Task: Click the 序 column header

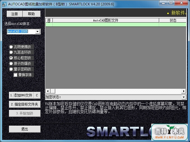Action: 49,20
